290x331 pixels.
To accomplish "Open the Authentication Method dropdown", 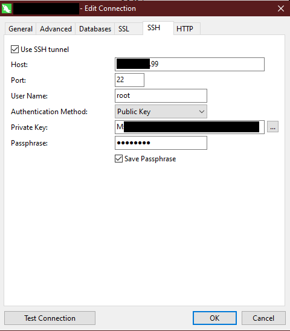I will (x=161, y=112).
